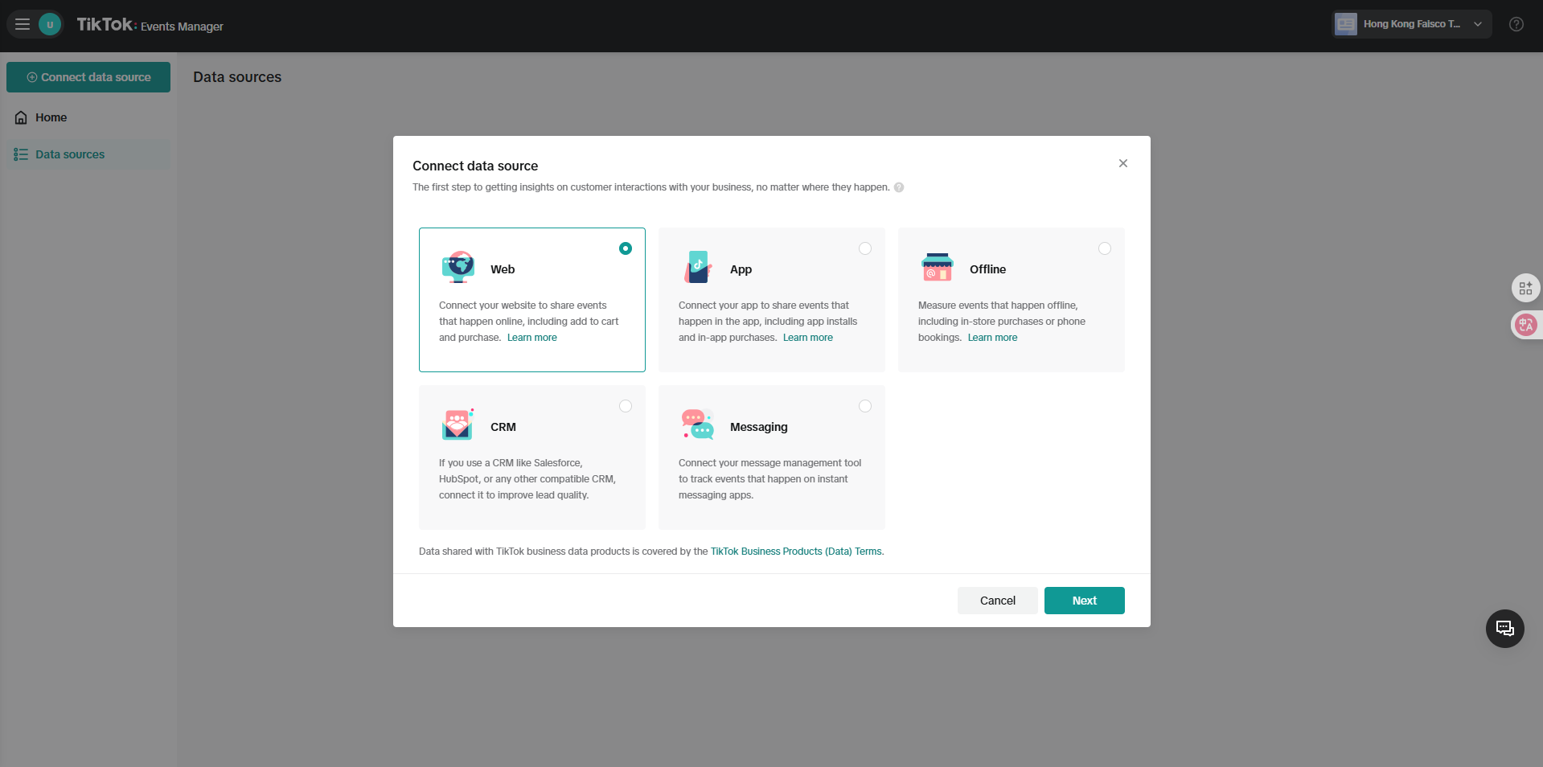This screenshot has height=767, width=1543.
Task: Close the Connect data source dialog
Action: [x=1122, y=163]
